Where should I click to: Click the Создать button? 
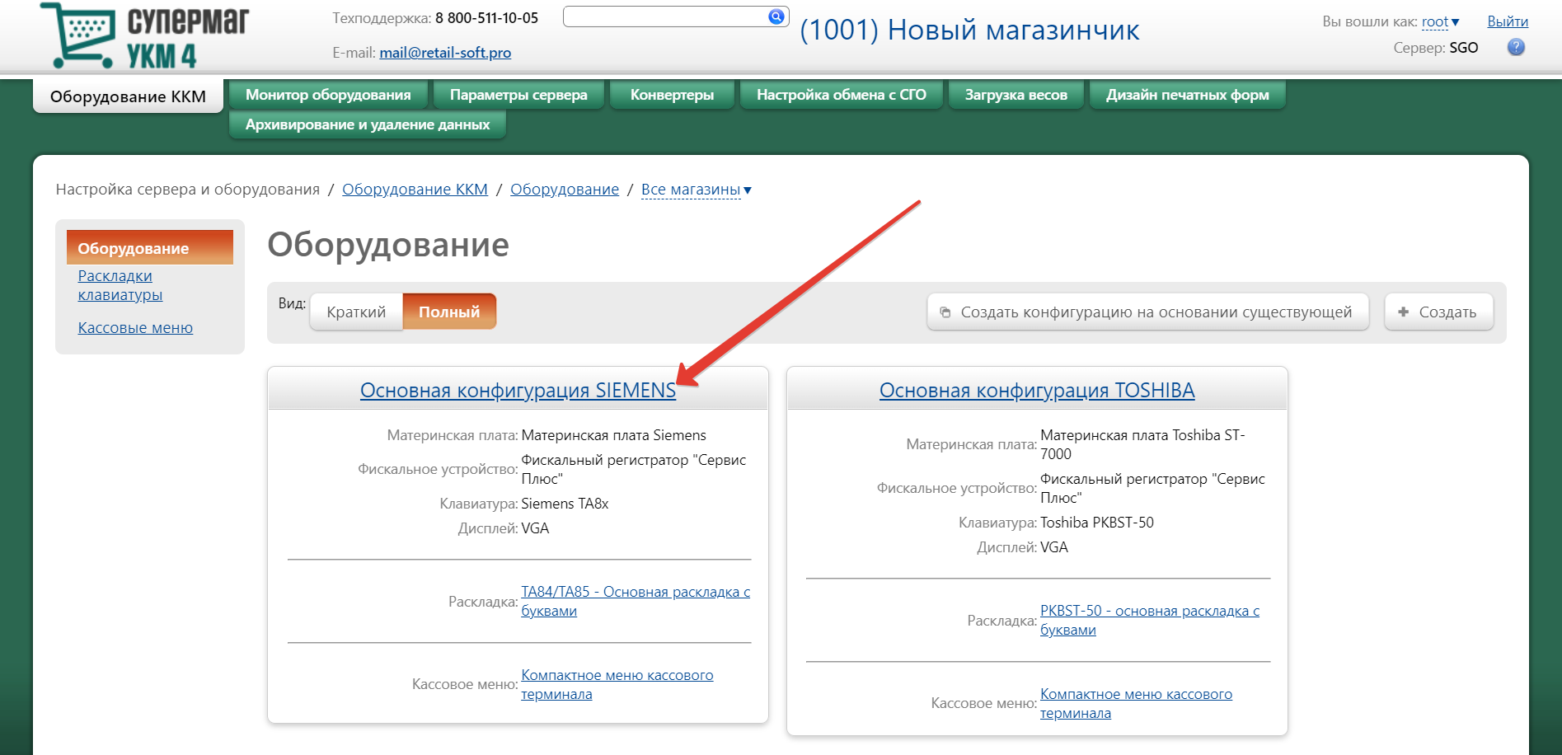coord(1438,312)
